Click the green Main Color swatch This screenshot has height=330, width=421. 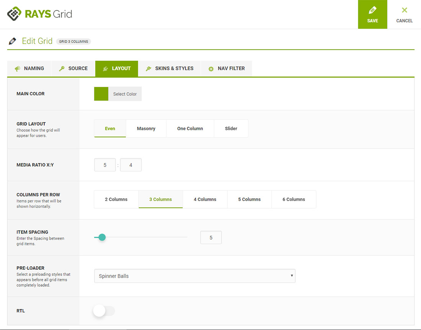(x=101, y=94)
